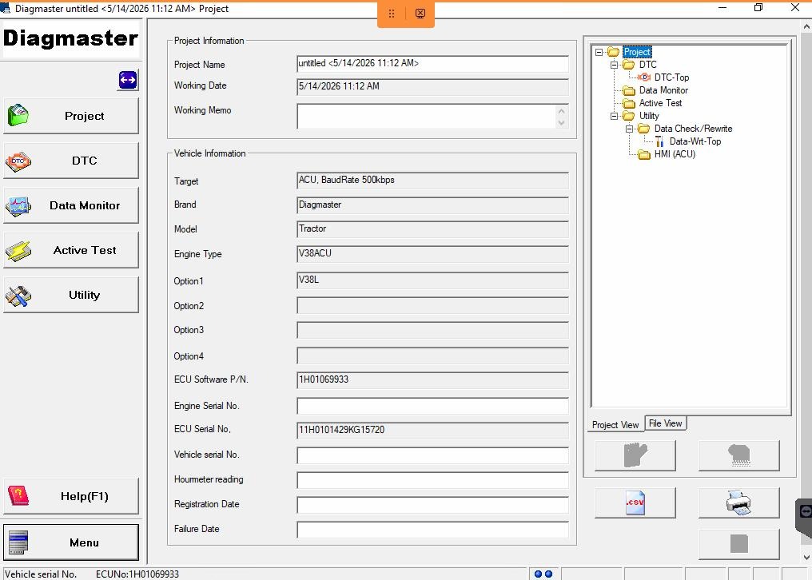Click the Data Check/Rewrite folder icon
Image resolution: width=812 pixels, height=580 pixels.
643,129
